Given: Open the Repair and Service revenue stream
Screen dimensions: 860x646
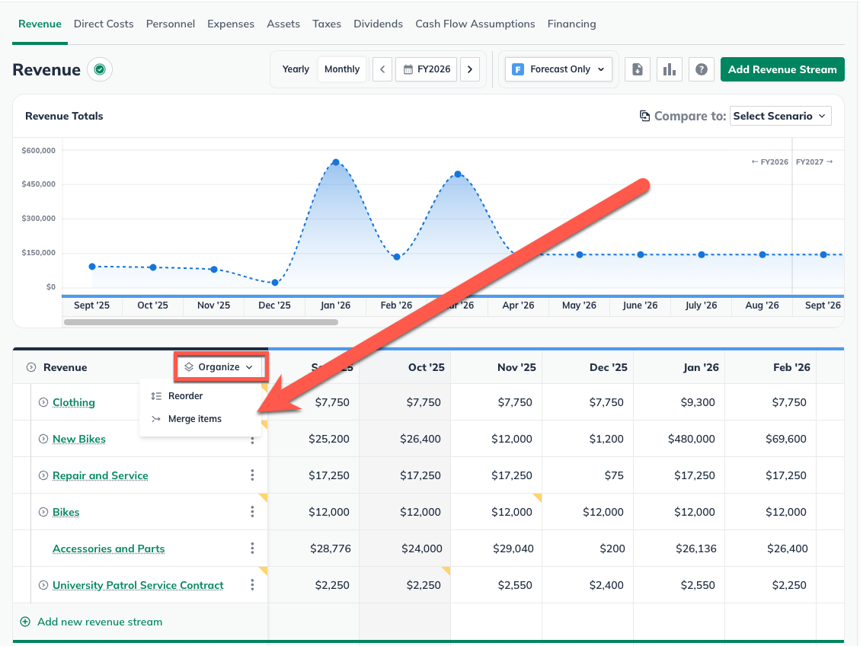Looking at the screenshot, I should coord(100,475).
